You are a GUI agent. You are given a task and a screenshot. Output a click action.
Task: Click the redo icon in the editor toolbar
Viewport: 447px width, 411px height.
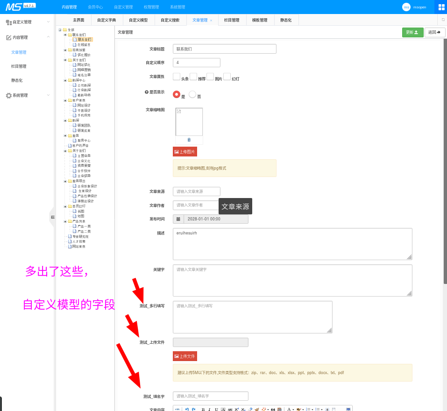[194, 409]
